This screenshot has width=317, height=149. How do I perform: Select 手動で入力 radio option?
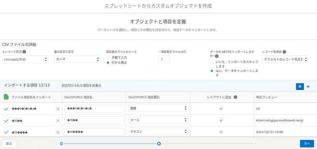(108, 57)
